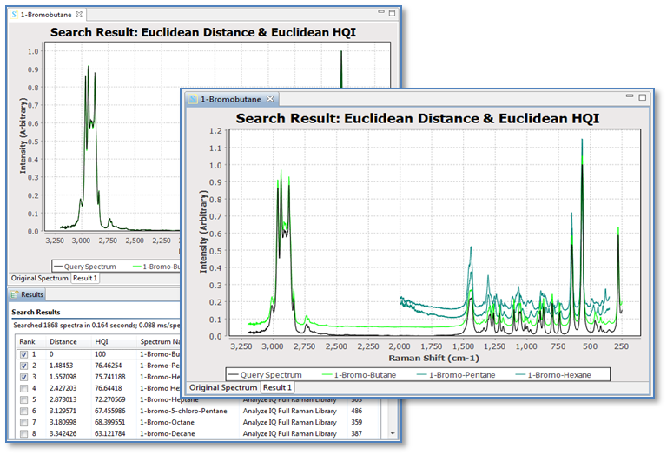Click HQI value 63.121784
Viewport: 667px width, 455px height.
pyautogui.click(x=109, y=434)
